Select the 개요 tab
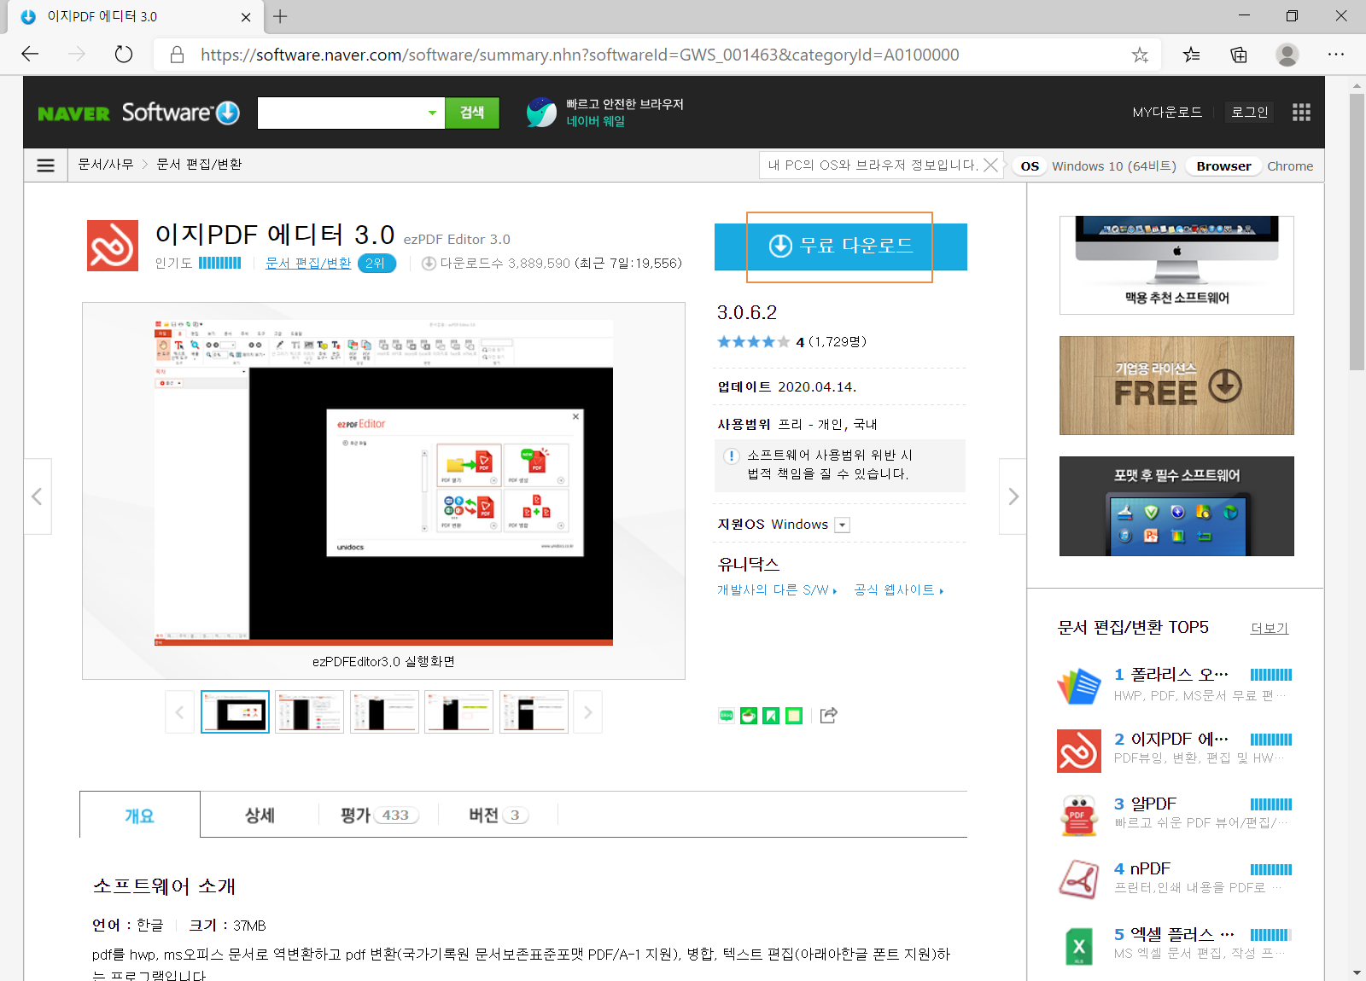 pos(140,816)
